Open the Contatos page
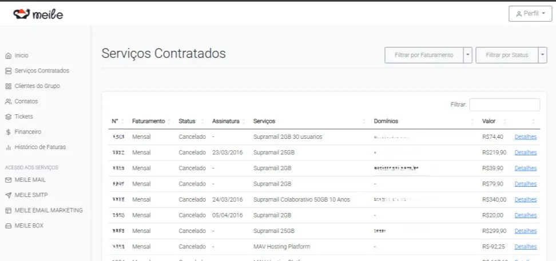This screenshot has height=261, width=556. [26, 101]
